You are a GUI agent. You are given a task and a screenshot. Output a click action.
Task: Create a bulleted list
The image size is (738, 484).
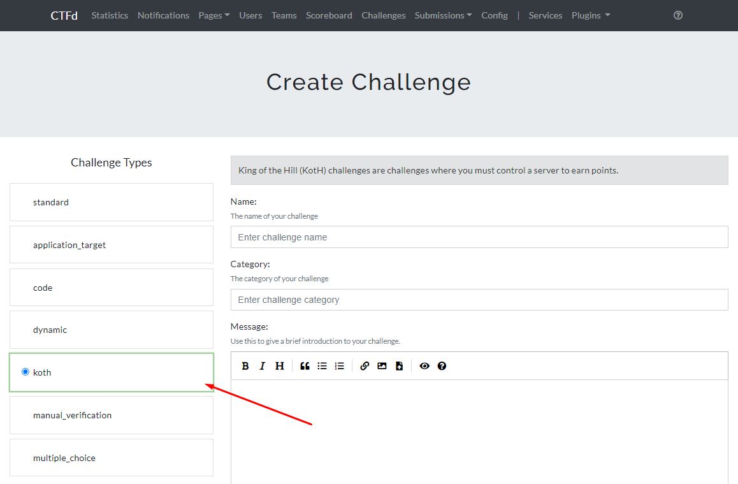pos(322,366)
